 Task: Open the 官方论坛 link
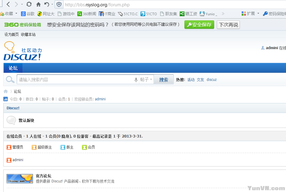(x=44, y=176)
